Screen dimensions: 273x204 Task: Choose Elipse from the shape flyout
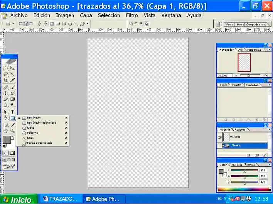point(32,128)
